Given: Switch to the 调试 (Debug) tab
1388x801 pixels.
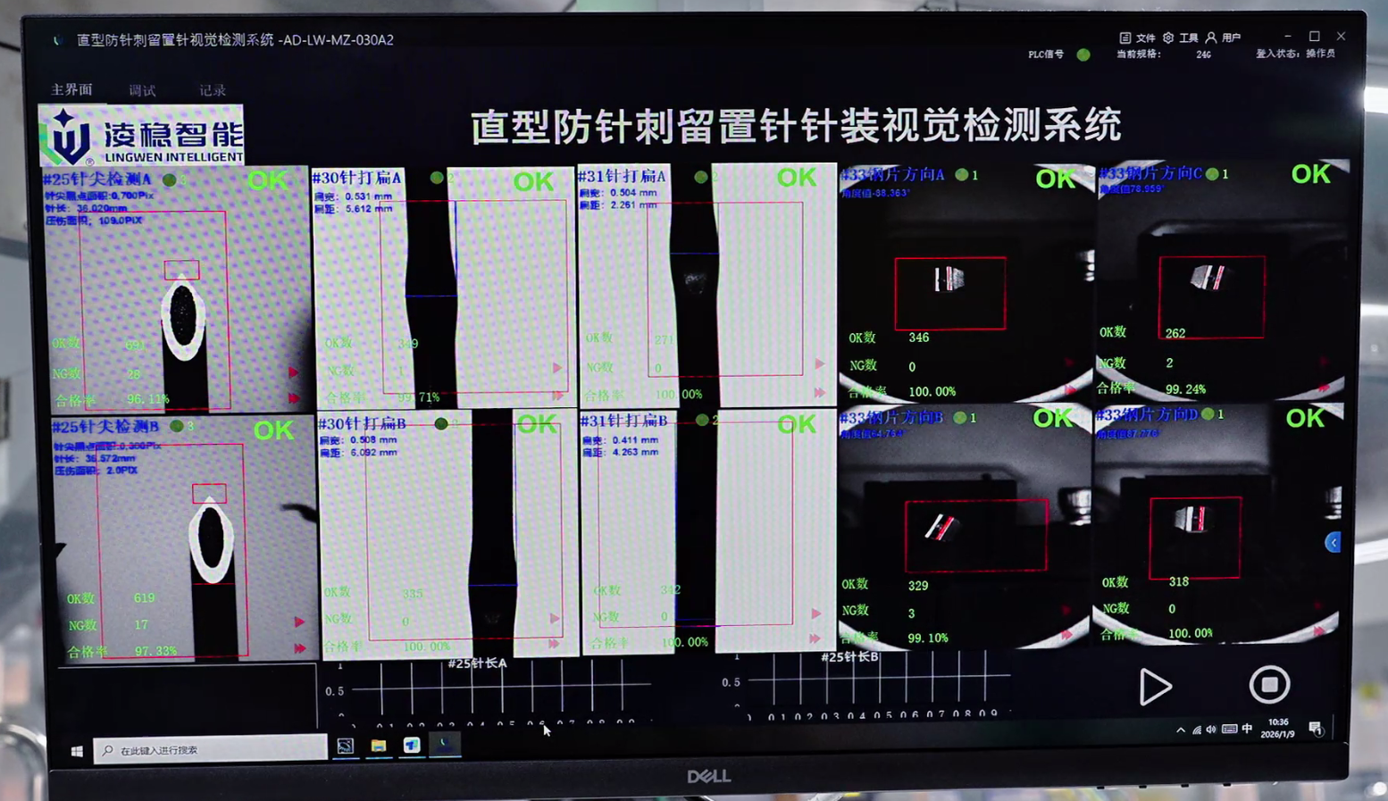Looking at the screenshot, I should [142, 90].
